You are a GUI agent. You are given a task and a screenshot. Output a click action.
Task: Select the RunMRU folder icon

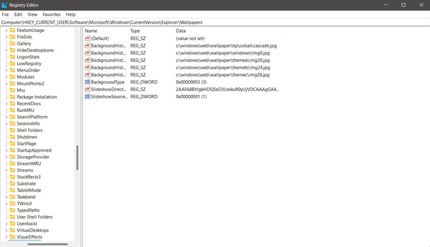(12, 110)
